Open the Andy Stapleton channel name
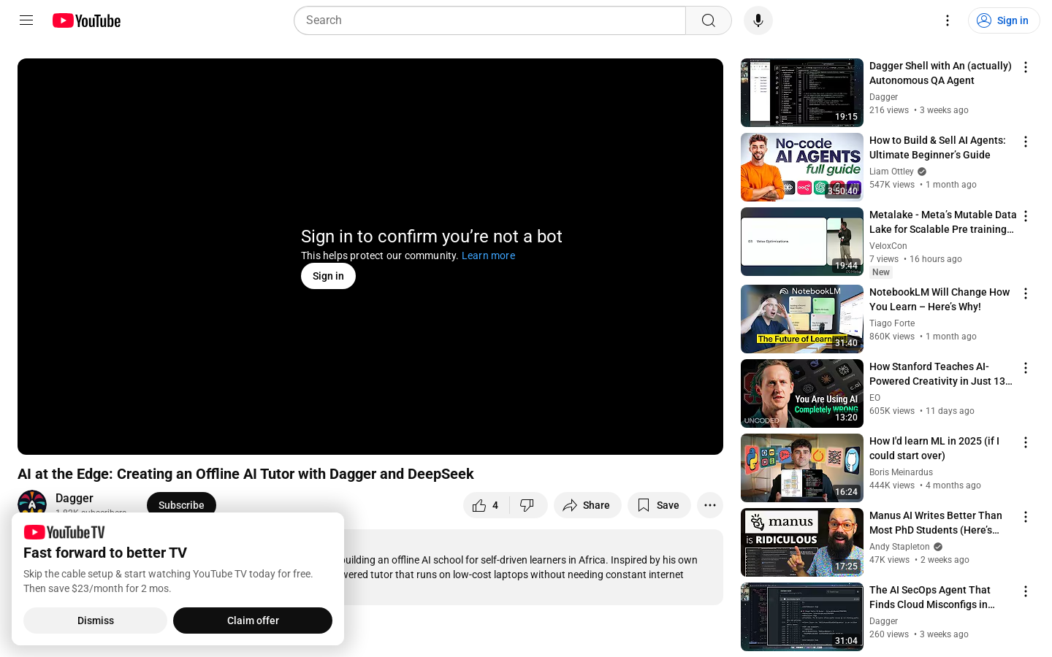 pos(899,547)
